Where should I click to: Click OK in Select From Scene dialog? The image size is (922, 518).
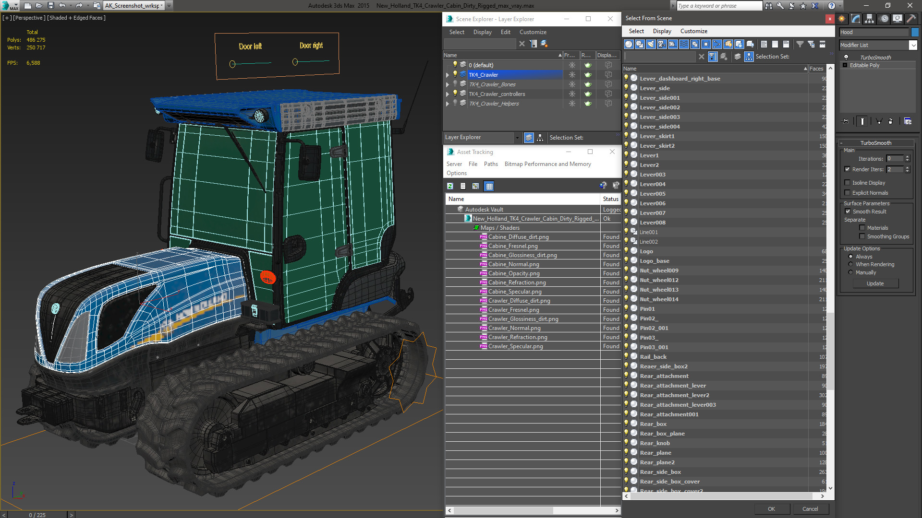click(771, 509)
